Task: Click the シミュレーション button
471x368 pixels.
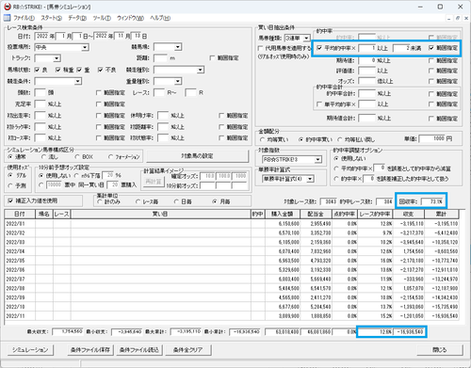Action: [x=30, y=350]
